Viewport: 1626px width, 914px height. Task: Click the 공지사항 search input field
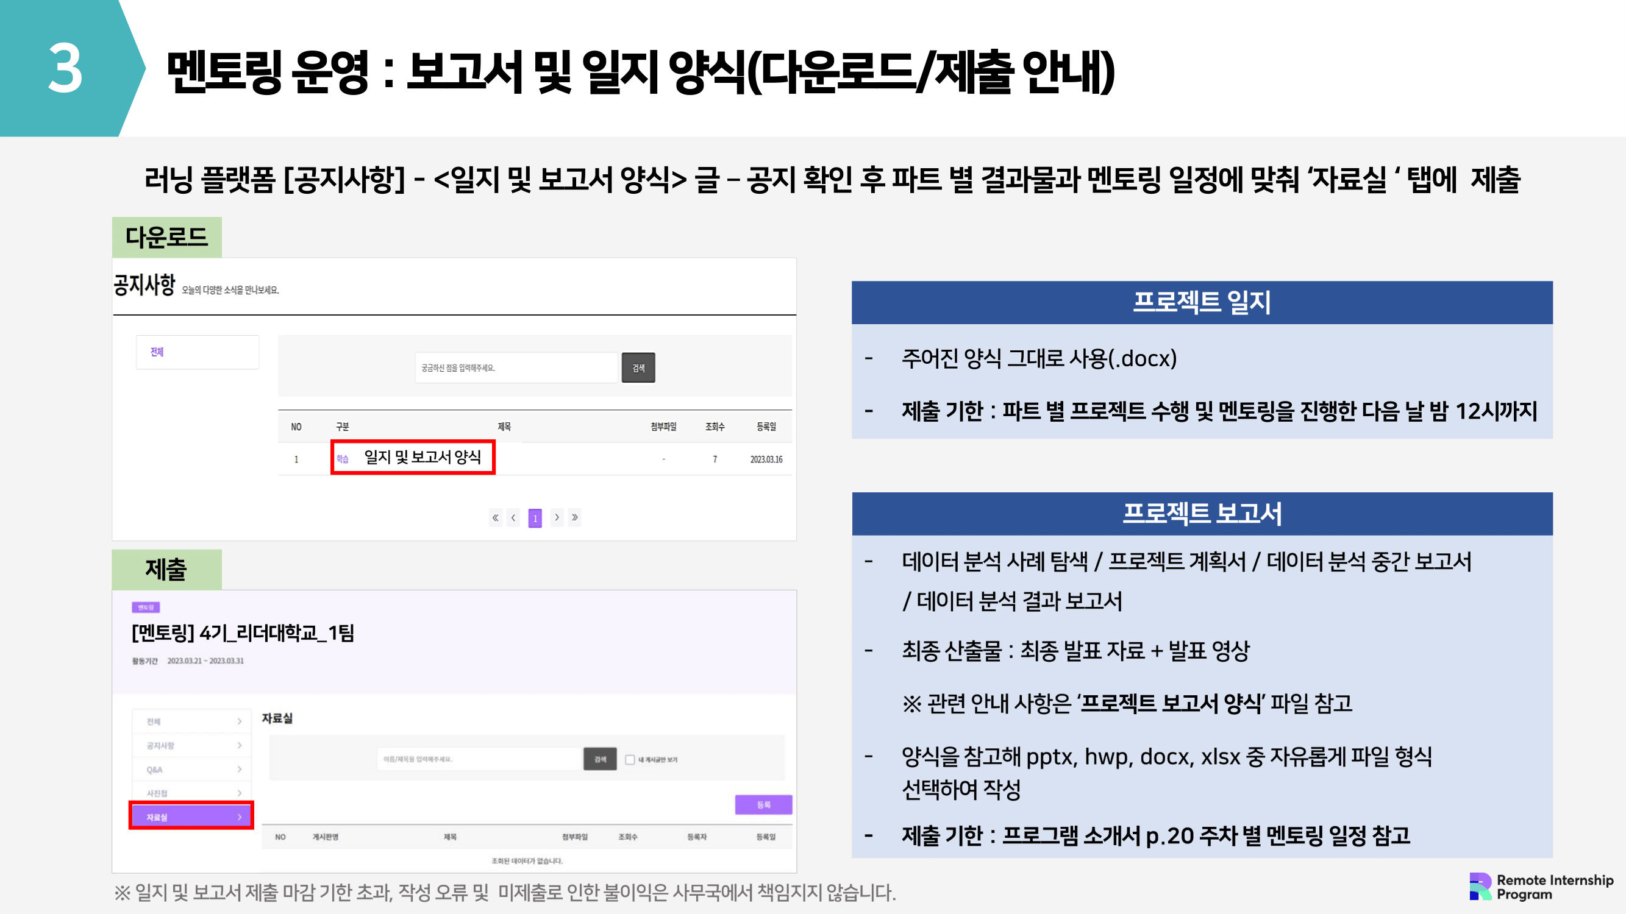click(515, 368)
